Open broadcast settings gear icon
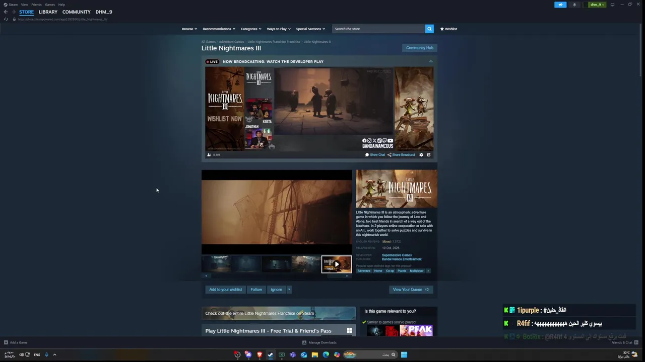The image size is (645, 362). pyautogui.click(x=421, y=155)
